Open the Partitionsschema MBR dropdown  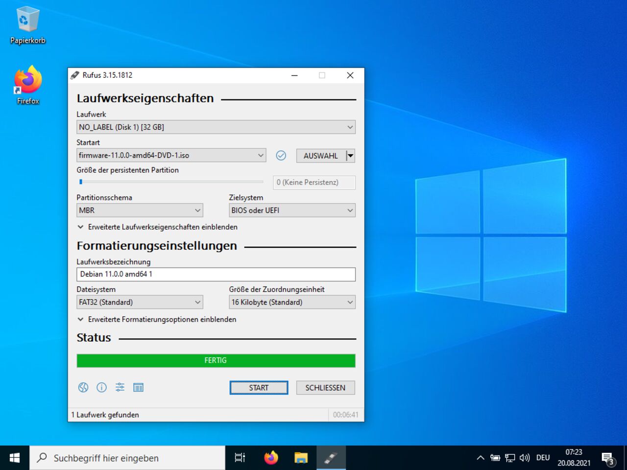click(140, 211)
